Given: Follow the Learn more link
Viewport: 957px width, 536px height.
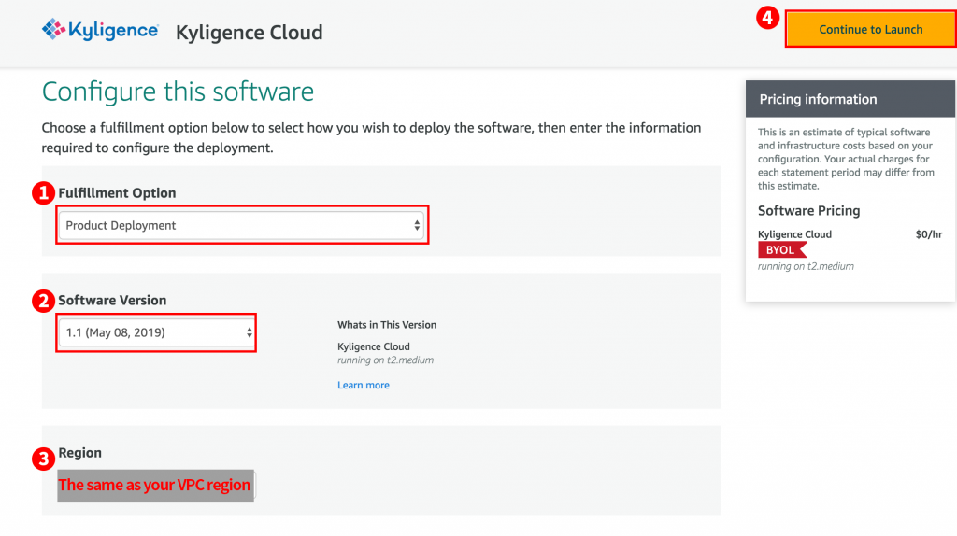Looking at the screenshot, I should (x=364, y=385).
